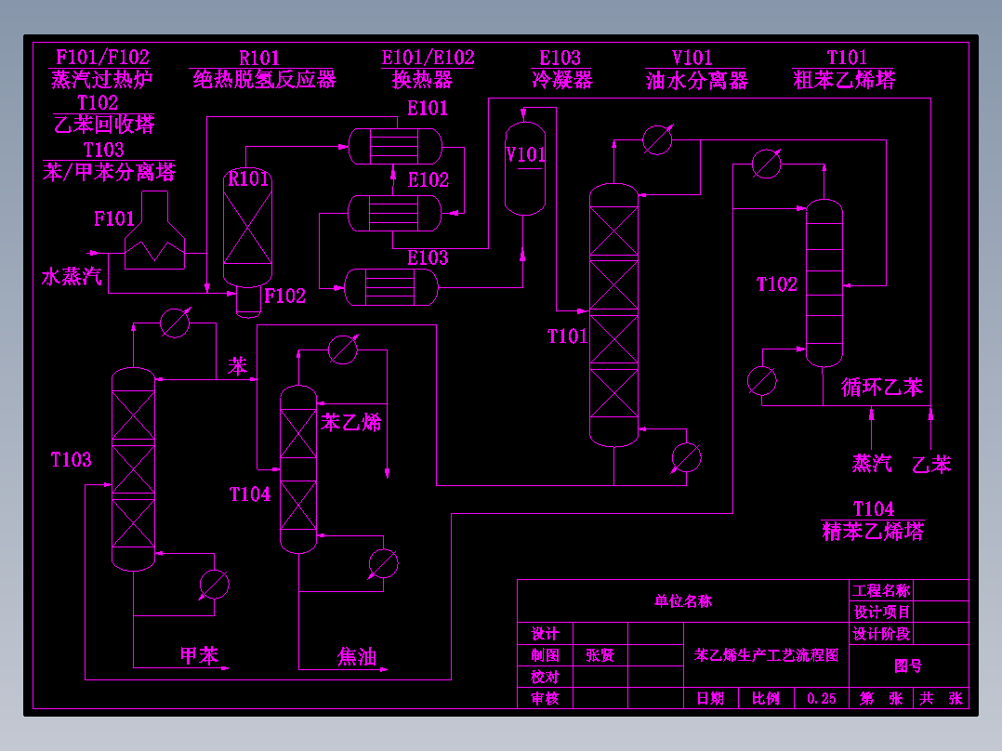Screen dimensions: 1002x751
Task: Click the 校对 cell in title block
Action: [x=545, y=677]
